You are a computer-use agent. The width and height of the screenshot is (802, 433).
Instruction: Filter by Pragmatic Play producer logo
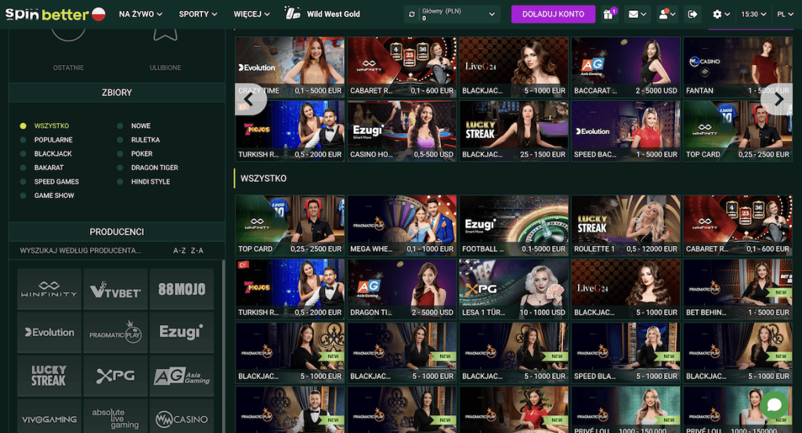click(x=116, y=332)
